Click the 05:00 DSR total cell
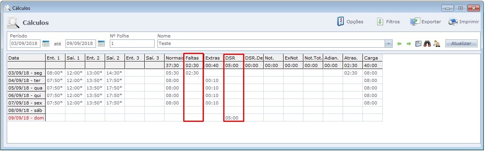Viewport: 485px width, 151px height. [x=234, y=65]
